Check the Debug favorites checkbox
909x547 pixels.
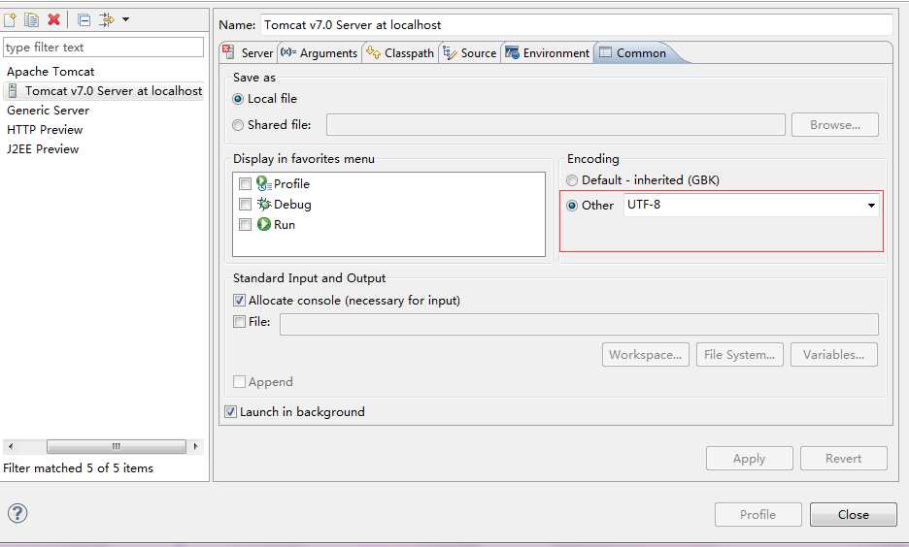point(246,205)
